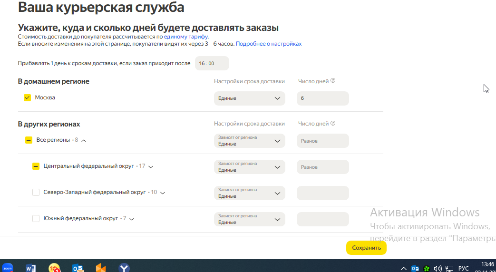Uncheck the Москва checkbox

[x=28, y=98]
